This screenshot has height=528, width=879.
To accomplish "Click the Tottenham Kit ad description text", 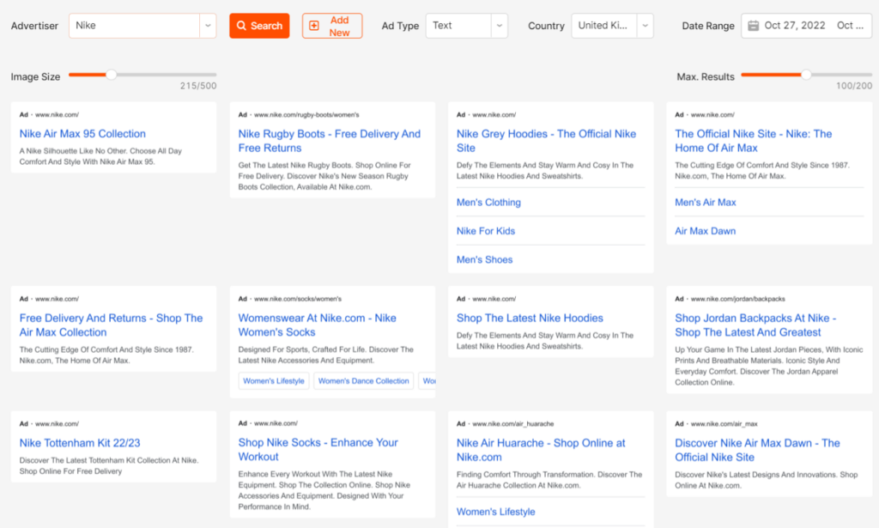I will [x=109, y=466].
